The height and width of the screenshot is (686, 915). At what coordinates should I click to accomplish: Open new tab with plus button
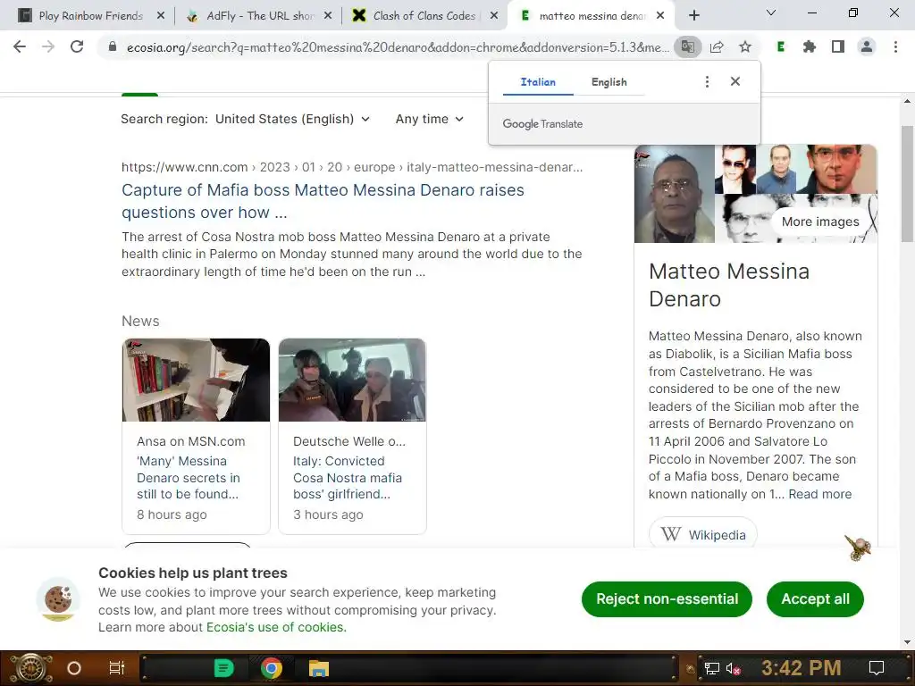[693, 16]
